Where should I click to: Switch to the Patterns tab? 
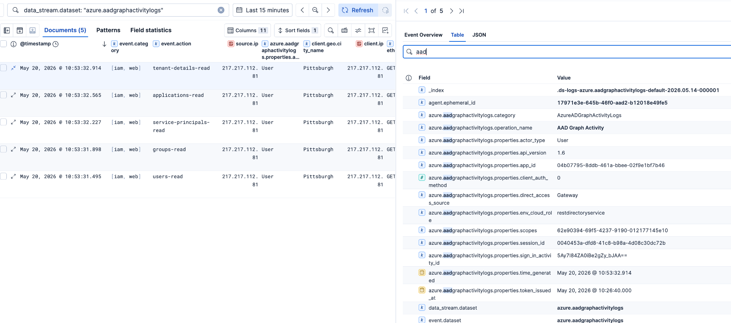[x=108, y=30]
